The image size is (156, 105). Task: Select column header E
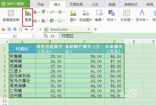click(134, 42)
